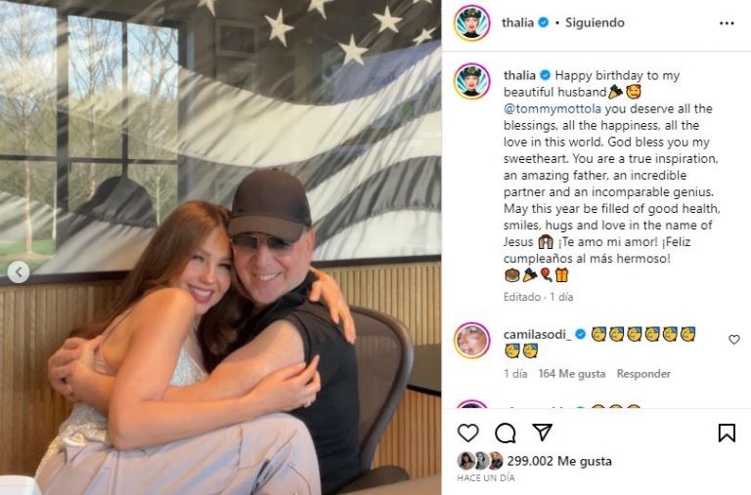The height and width of the screenshot is (495, 751).
Task: Open comments with the speech bubble icon
Action: [506, 433]
